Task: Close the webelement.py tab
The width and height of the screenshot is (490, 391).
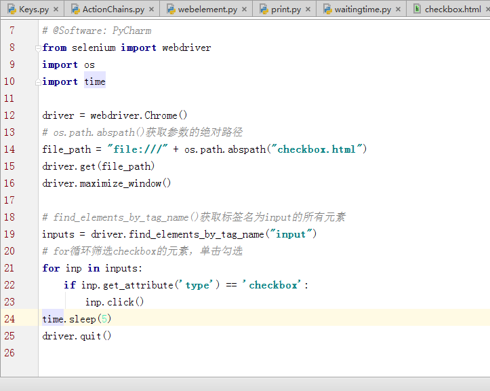Action: pyautogui.click(x=245, y=10)
